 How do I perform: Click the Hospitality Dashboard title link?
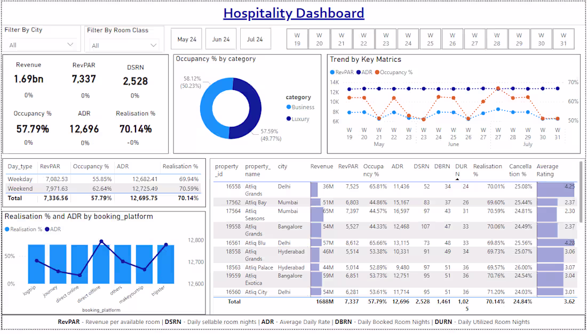(294, 13)
